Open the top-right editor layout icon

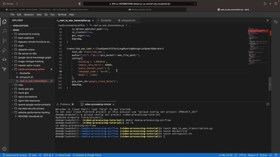click(276, 22)
